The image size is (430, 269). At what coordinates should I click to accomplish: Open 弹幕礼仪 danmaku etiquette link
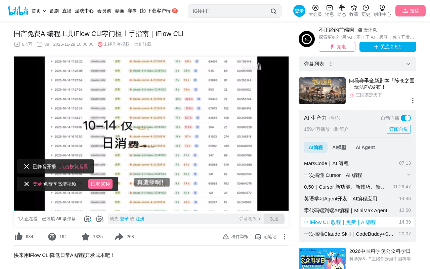pos(250,219)
